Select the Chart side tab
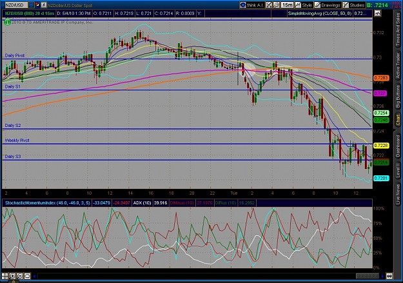This screenshot has height=283, width=403. click(x=398, y=121)
